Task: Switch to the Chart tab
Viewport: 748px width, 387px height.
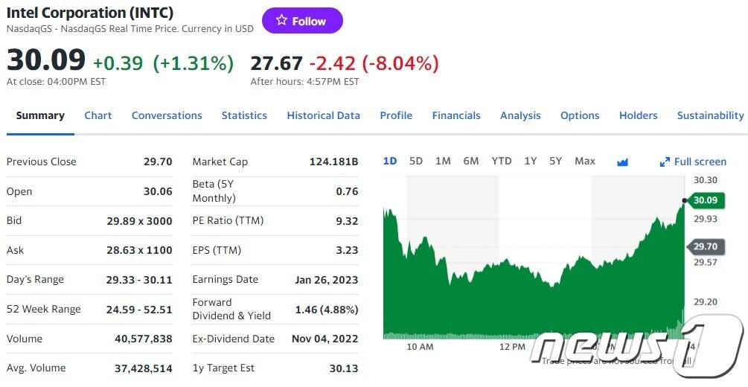Action: [x=98, y=115]
